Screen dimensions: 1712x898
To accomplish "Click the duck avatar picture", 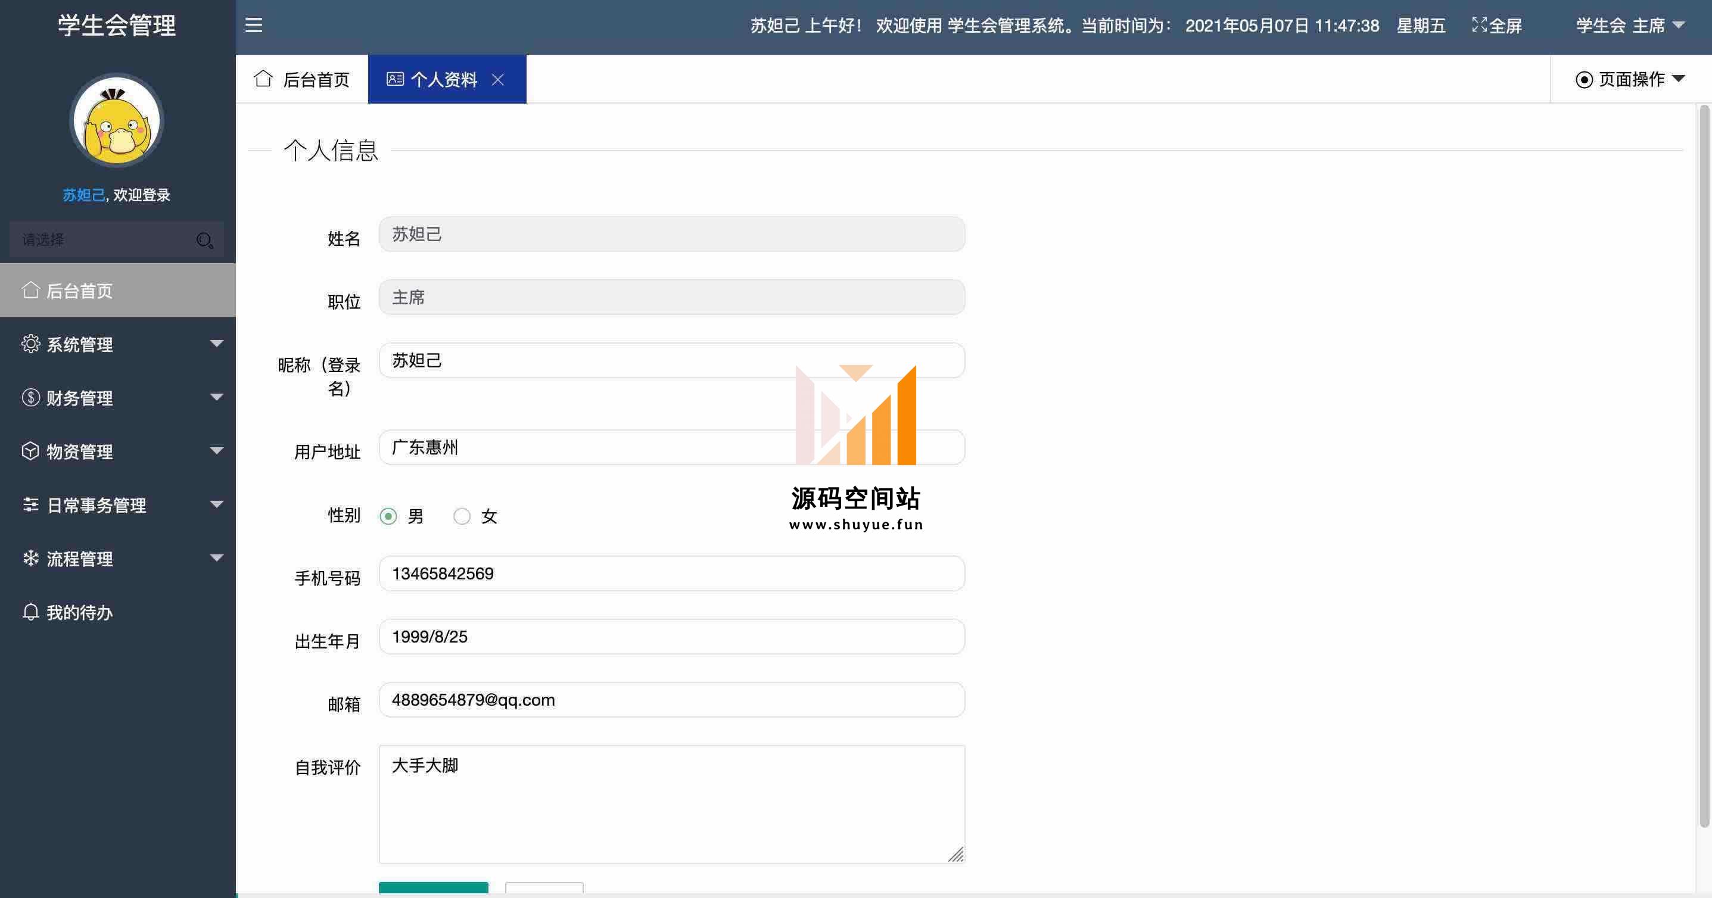I will click(117, 120).
